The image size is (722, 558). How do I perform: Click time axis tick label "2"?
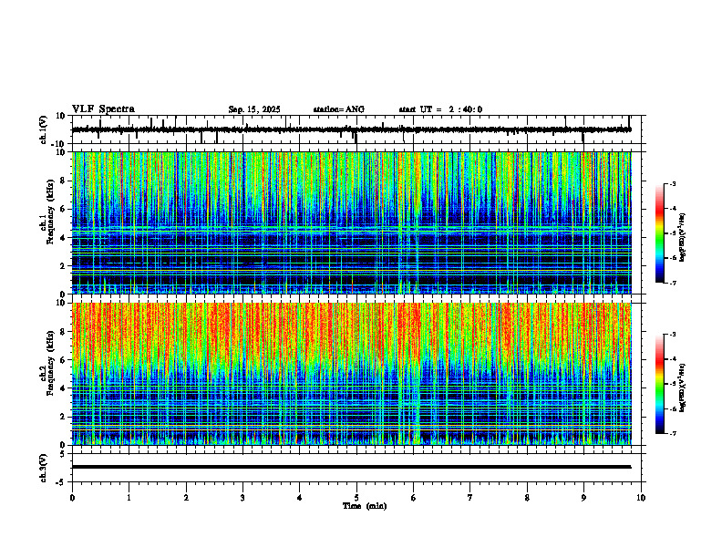click(x=186, y=498)
